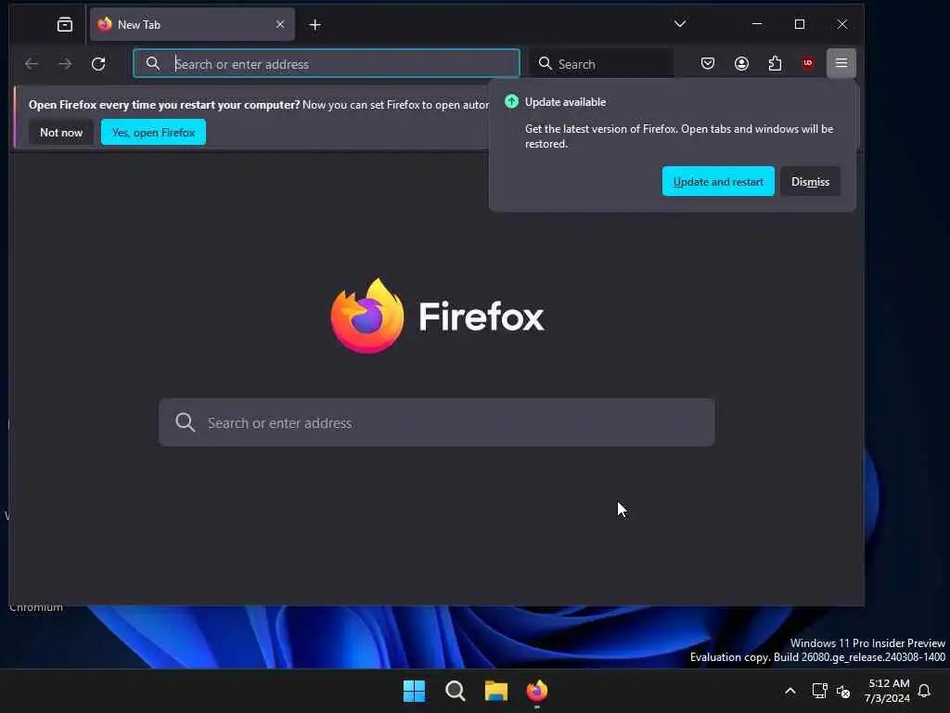The image size is (950, 713).
Task: Click the Back navigation arrow
Action: coord(32,64)
